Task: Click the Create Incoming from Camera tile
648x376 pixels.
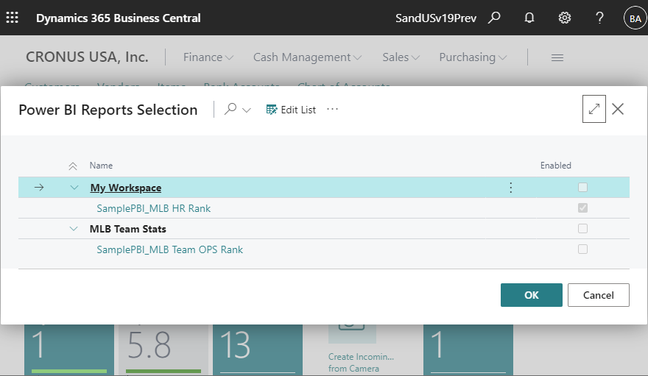Action: [362, 350]
